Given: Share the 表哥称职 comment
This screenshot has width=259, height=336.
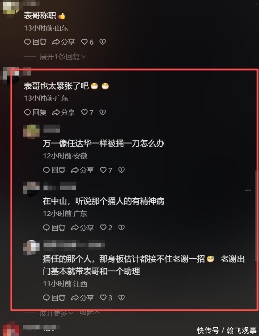Looking at the screenshot, I should [x=64, y=42].
